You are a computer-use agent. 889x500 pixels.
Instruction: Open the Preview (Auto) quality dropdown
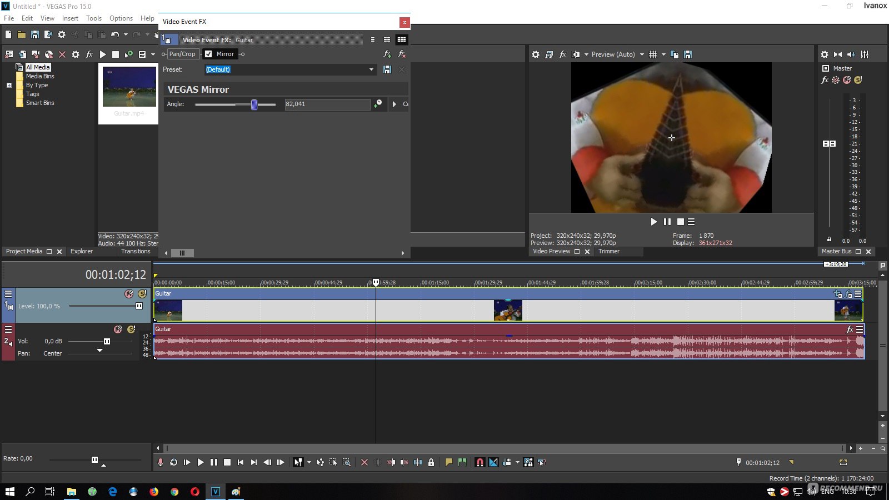[x=642, y=54]
